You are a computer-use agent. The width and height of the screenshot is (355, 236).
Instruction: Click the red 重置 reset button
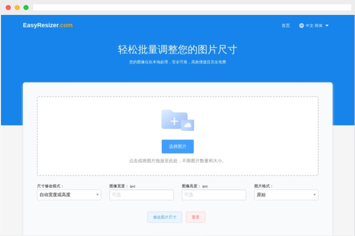[196, 217]
